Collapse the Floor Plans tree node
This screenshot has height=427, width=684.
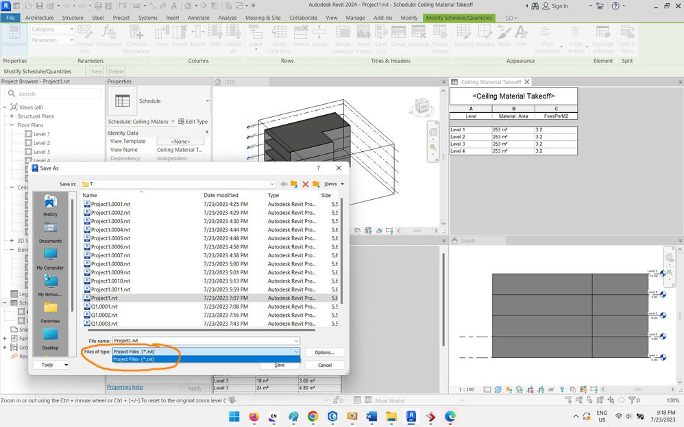12,125
